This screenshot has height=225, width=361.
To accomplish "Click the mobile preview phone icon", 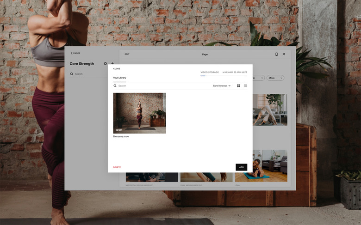I will (277, 54).
